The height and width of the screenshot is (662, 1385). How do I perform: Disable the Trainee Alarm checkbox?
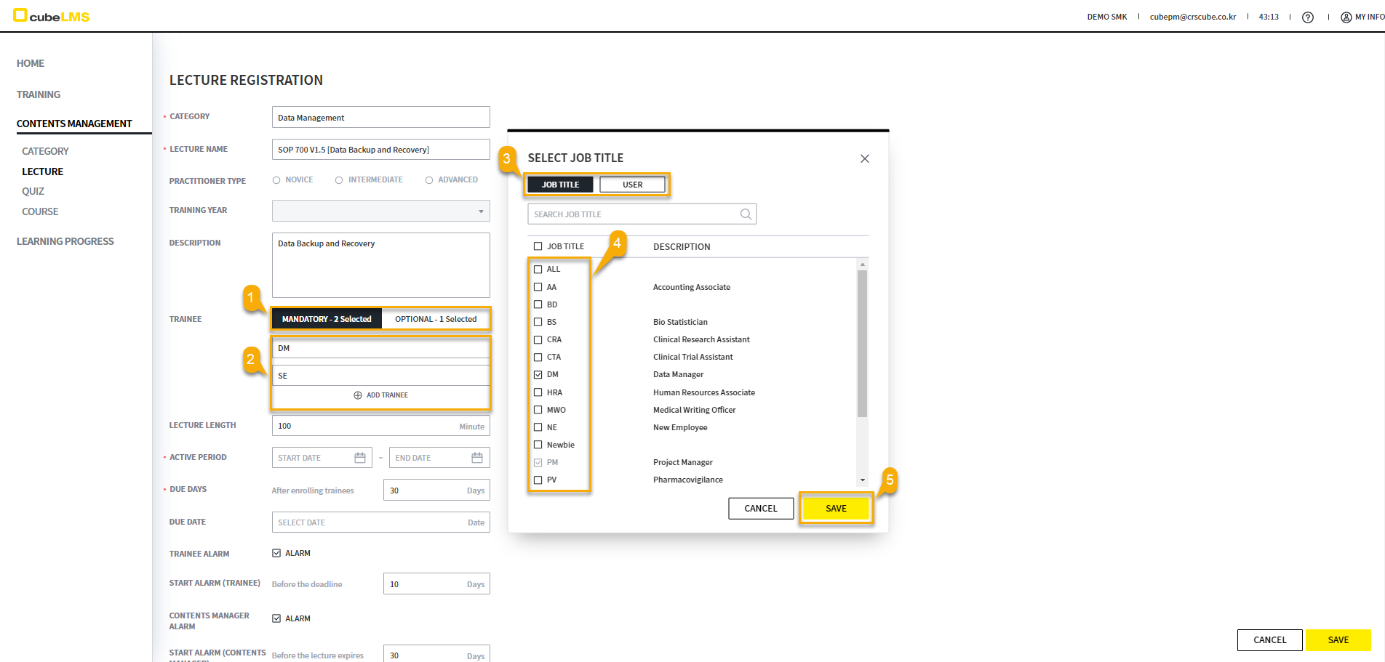pos(276,553)
